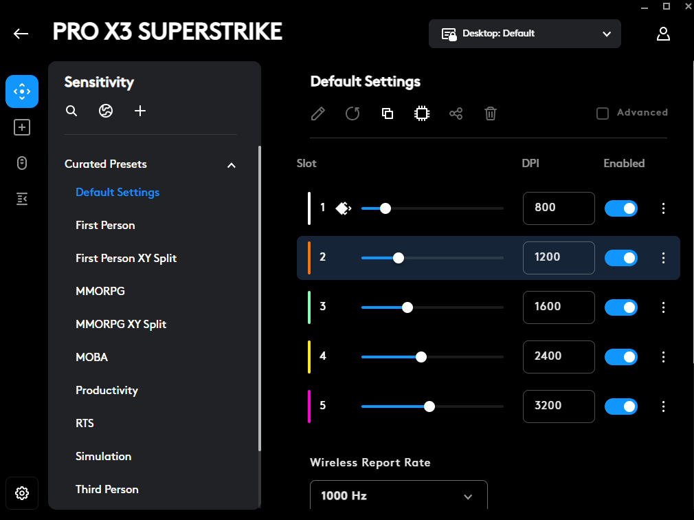Click the slot 1 DPI slider handle
The image size is (694, 520).
coord(385,208)
